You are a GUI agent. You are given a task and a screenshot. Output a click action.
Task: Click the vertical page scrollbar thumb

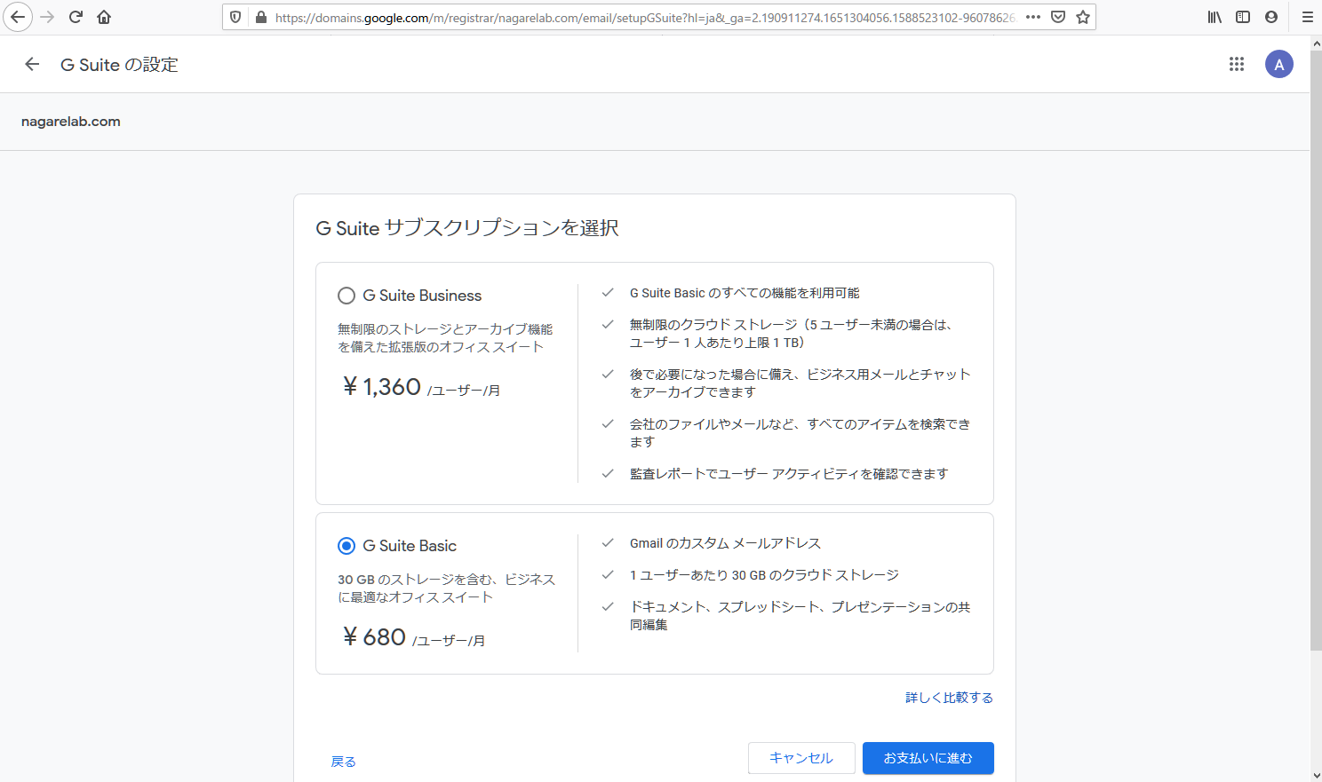tap(1316, 351)
